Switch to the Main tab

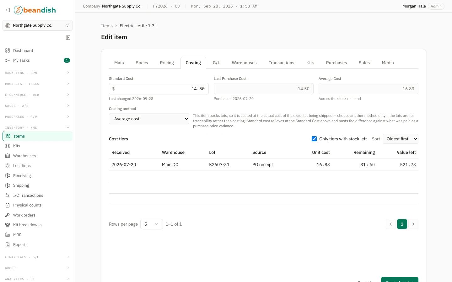pyautogui.click(x=119, y=63)
